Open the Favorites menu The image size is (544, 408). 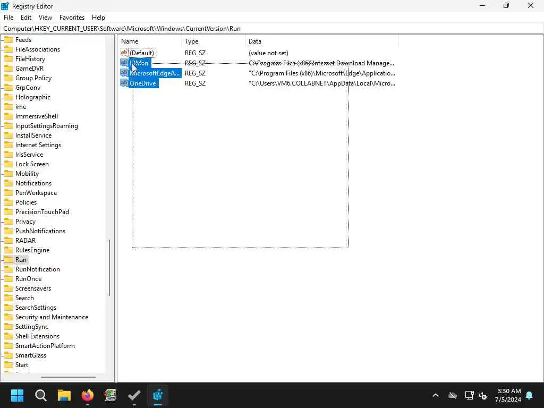(72, 18)
